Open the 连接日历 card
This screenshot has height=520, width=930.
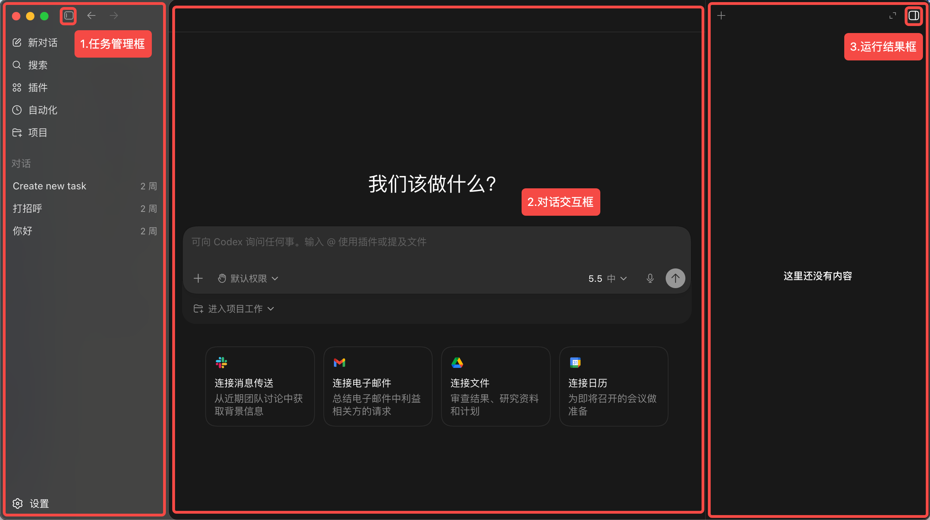pos(614,386)
